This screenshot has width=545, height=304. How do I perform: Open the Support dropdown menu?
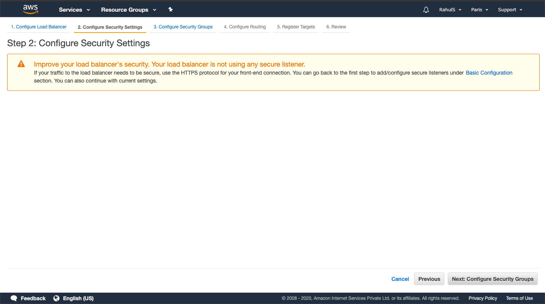(510, 9)
